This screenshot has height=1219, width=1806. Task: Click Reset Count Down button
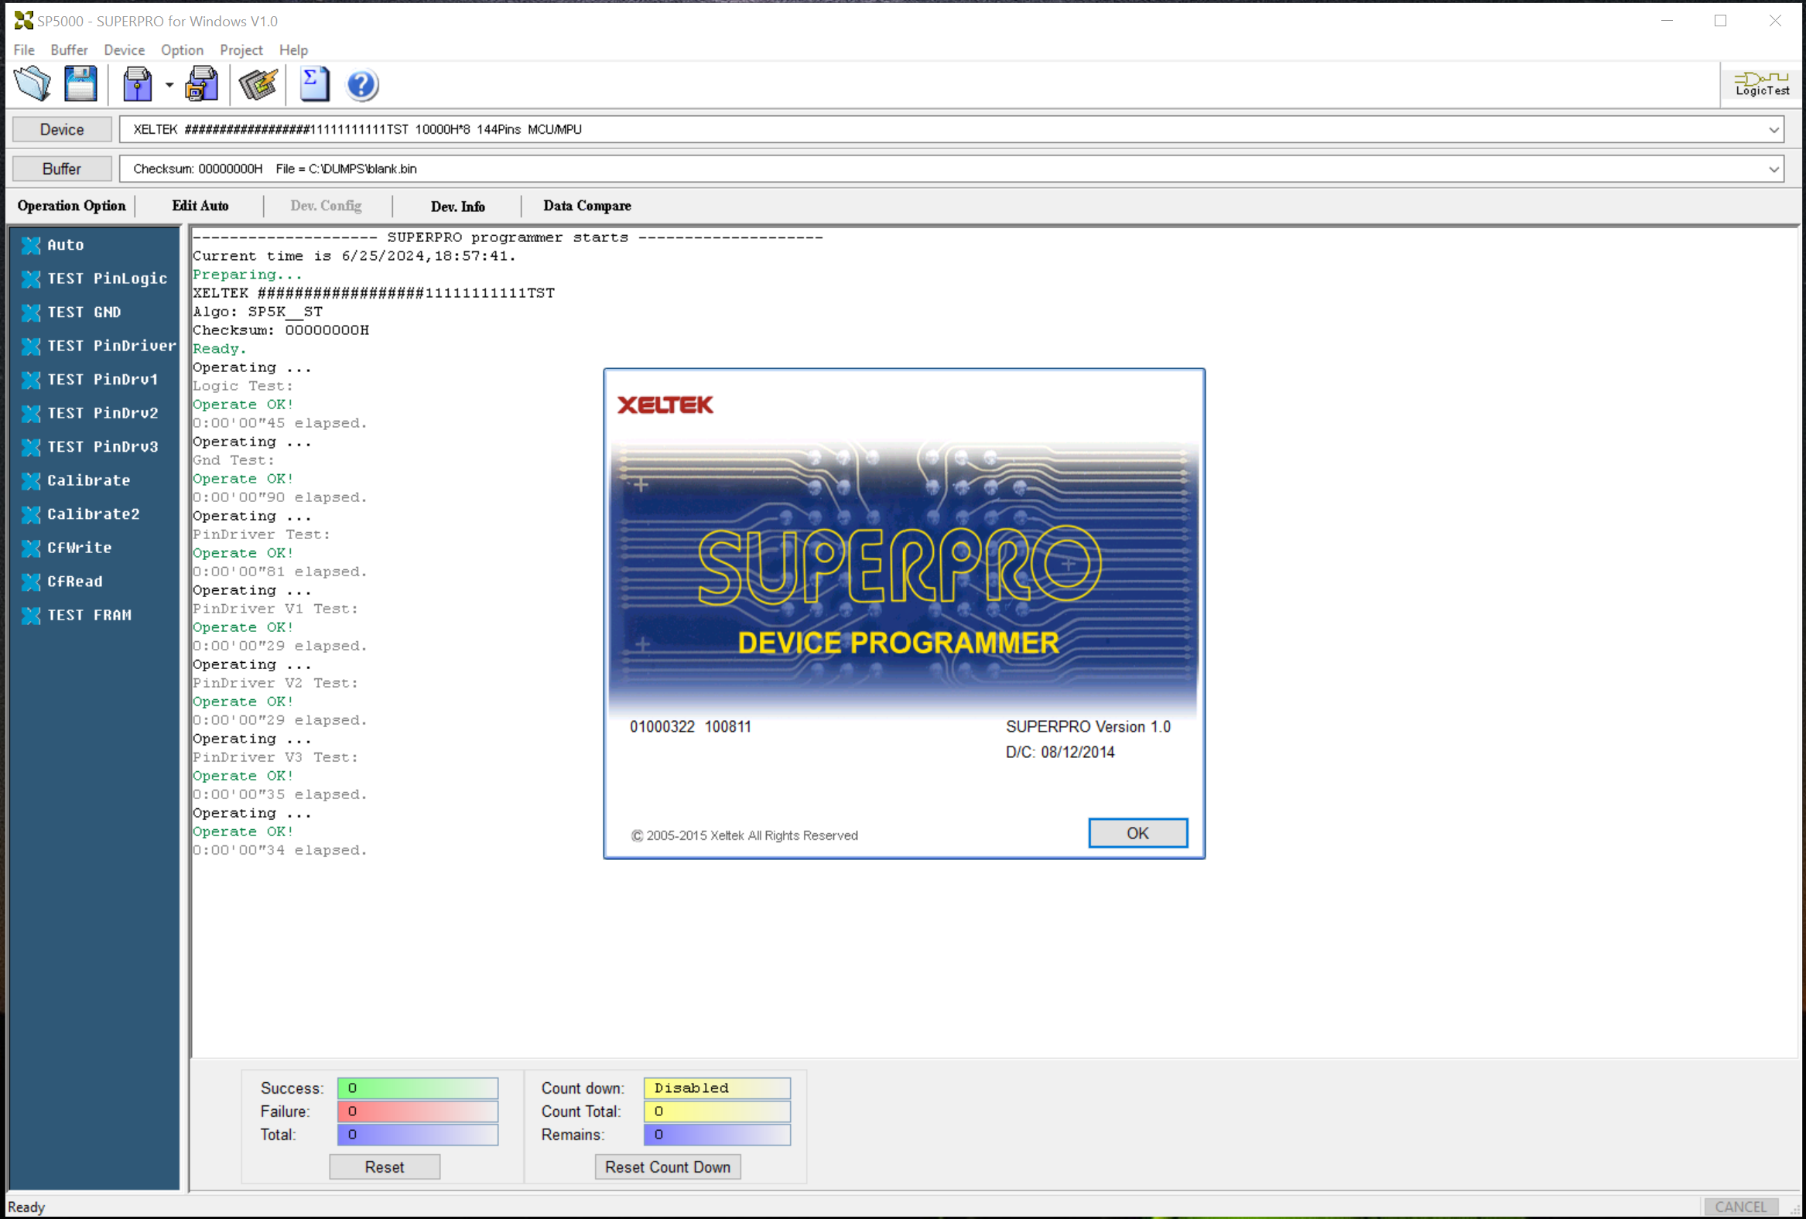[x=668, y=1167]
